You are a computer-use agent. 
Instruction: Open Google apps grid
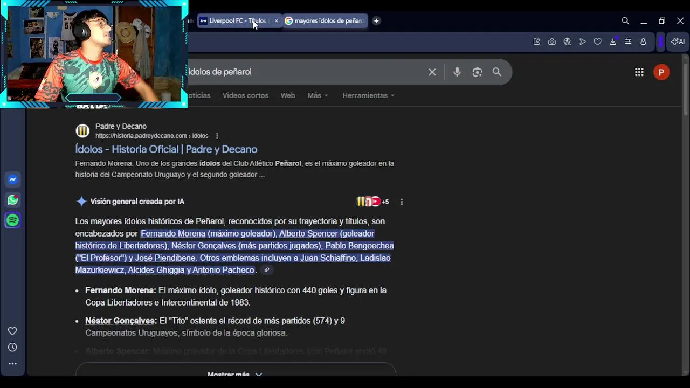[639, 72]
